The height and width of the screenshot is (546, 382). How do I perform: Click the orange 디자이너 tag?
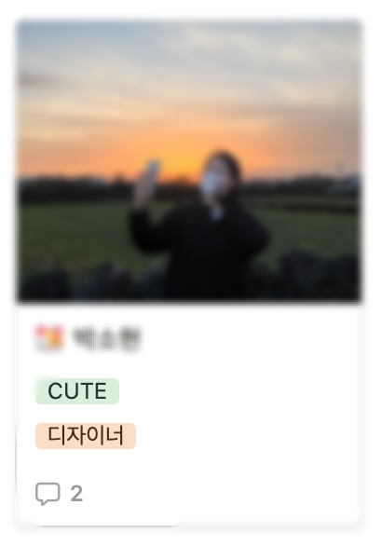pos(86,436)
